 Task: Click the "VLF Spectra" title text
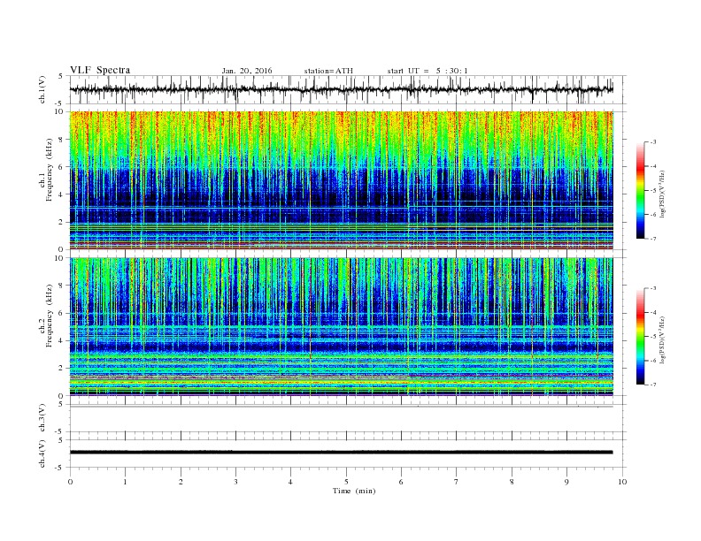tap(100, 70)
